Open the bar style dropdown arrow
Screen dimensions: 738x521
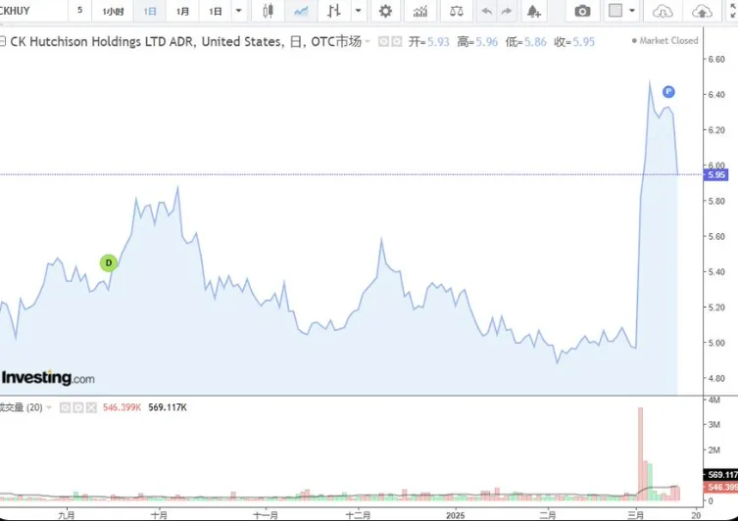(x=359, y=11)
